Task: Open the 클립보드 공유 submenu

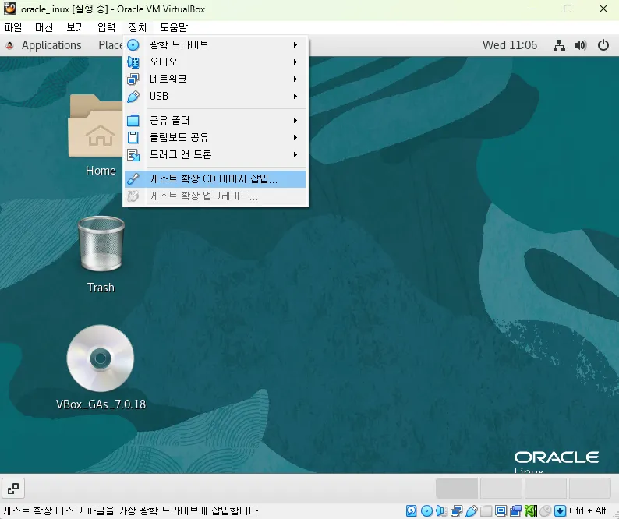Action: (215, 137)
